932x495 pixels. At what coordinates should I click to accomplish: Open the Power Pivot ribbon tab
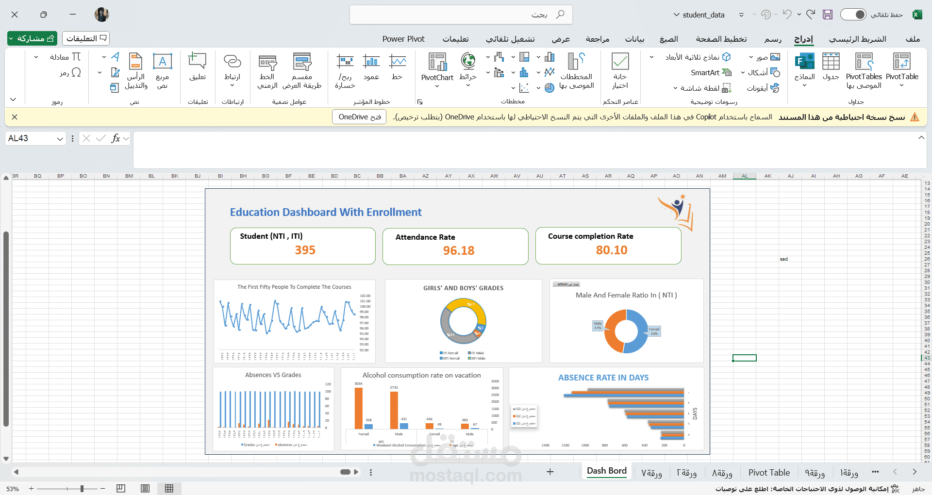[403, 39]
